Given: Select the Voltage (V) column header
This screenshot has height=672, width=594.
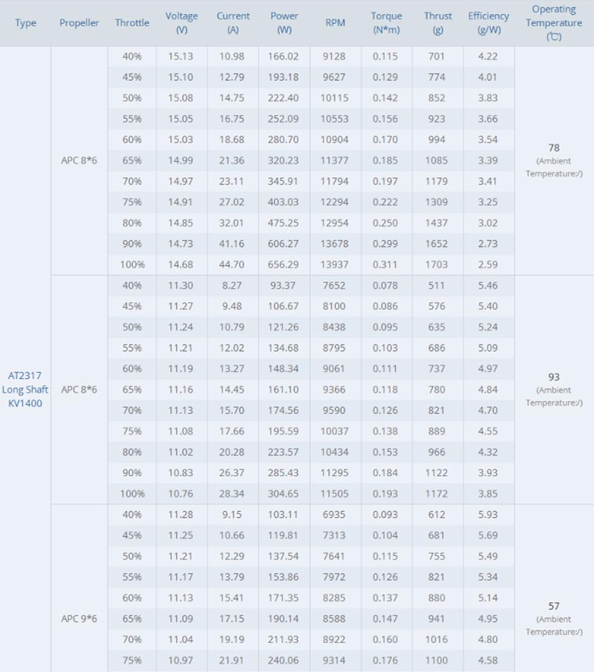Looking at the screenshot, I should (x=182, y=23).
